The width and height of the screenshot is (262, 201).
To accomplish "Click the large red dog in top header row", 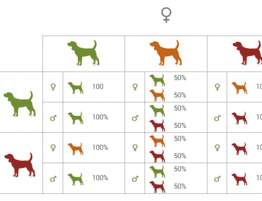I will pyautogui.click(x=248, y=53).
